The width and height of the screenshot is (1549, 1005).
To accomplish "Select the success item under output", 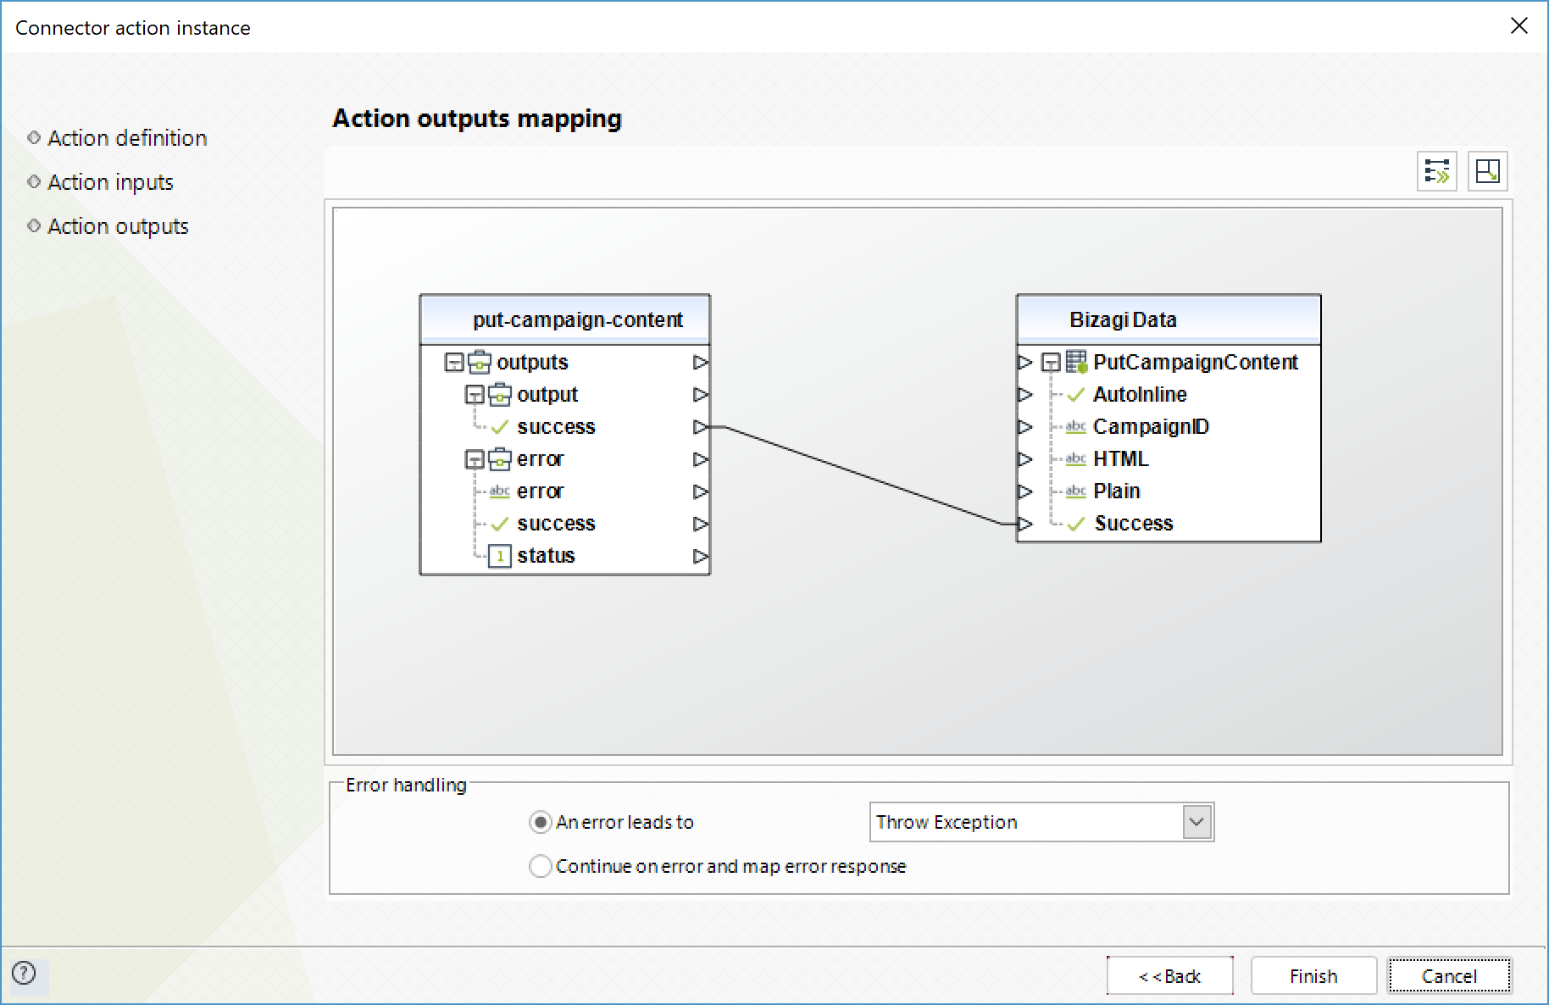I will (556, 427).
